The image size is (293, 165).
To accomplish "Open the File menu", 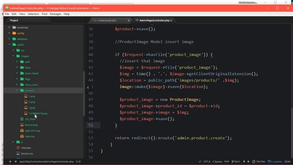I will tap(7, 14).
